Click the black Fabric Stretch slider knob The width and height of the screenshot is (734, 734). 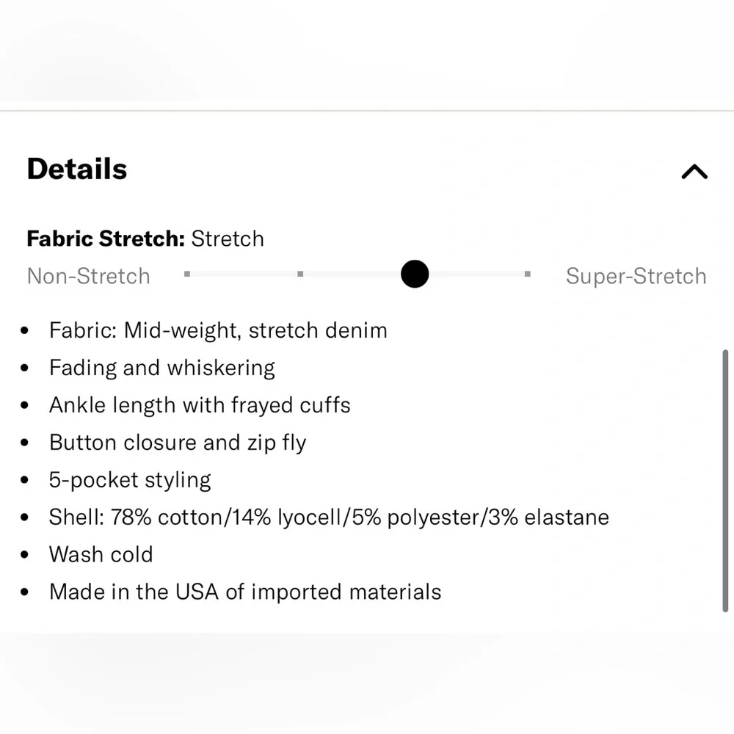pos(415,274)
